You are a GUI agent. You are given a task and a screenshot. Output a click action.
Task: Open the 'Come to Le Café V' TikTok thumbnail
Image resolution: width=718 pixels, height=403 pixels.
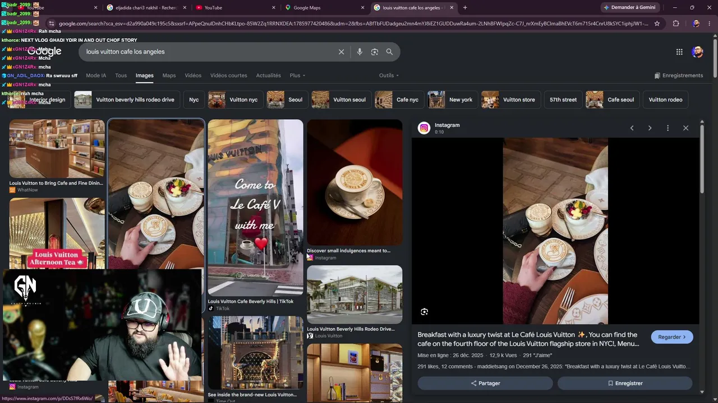point(255,207)
